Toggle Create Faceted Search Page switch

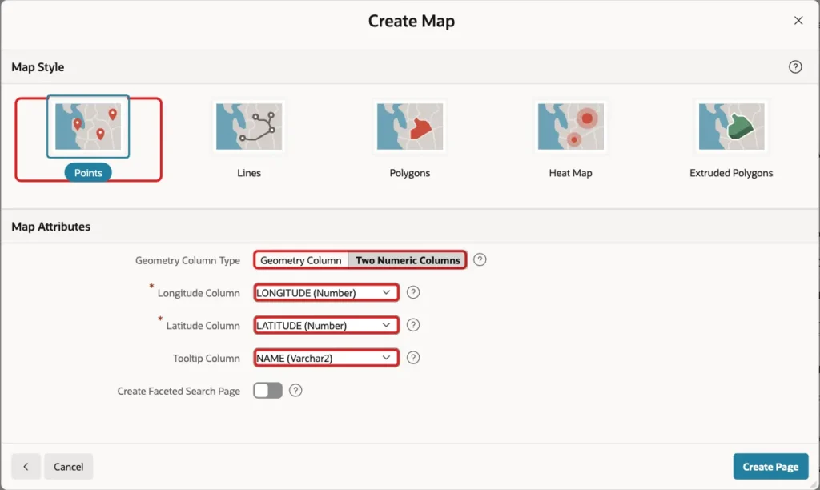click(x=267, y=391)
